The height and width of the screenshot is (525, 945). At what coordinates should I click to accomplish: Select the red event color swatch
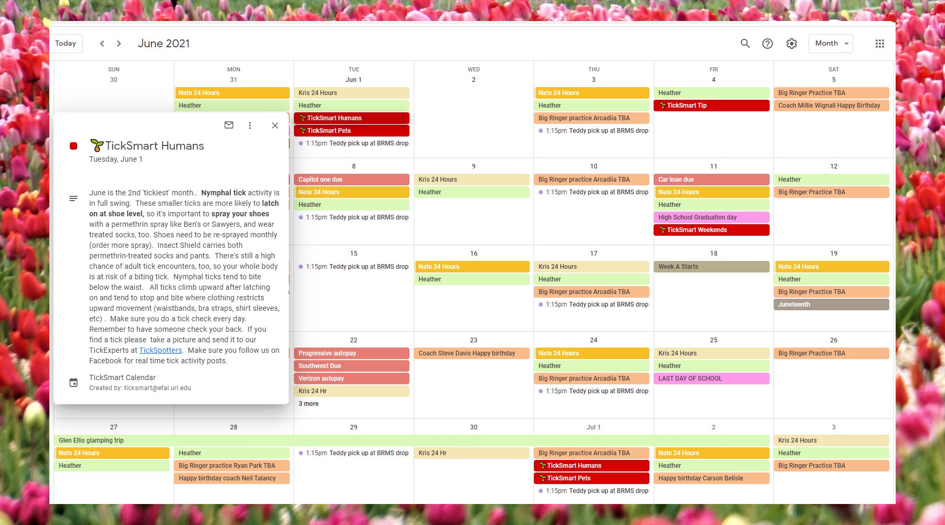click(73, 146)
